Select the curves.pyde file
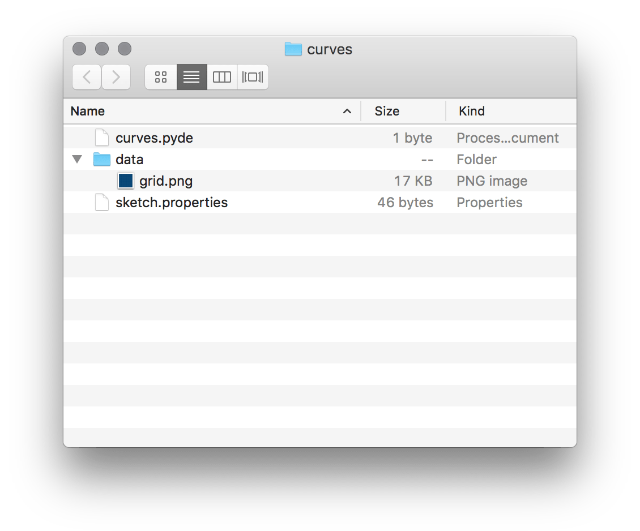640x531 pixels. coord(320,138)
